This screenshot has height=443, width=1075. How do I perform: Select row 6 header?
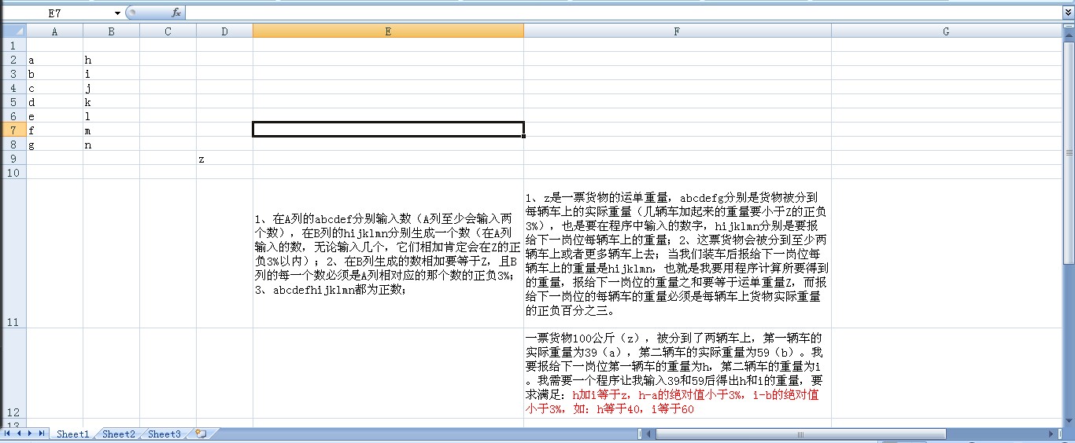click(x=13, y=116)
